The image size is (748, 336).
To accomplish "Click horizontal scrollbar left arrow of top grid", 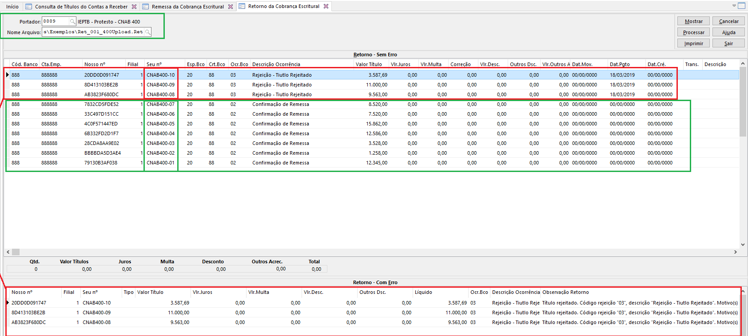I will [8, 252].
